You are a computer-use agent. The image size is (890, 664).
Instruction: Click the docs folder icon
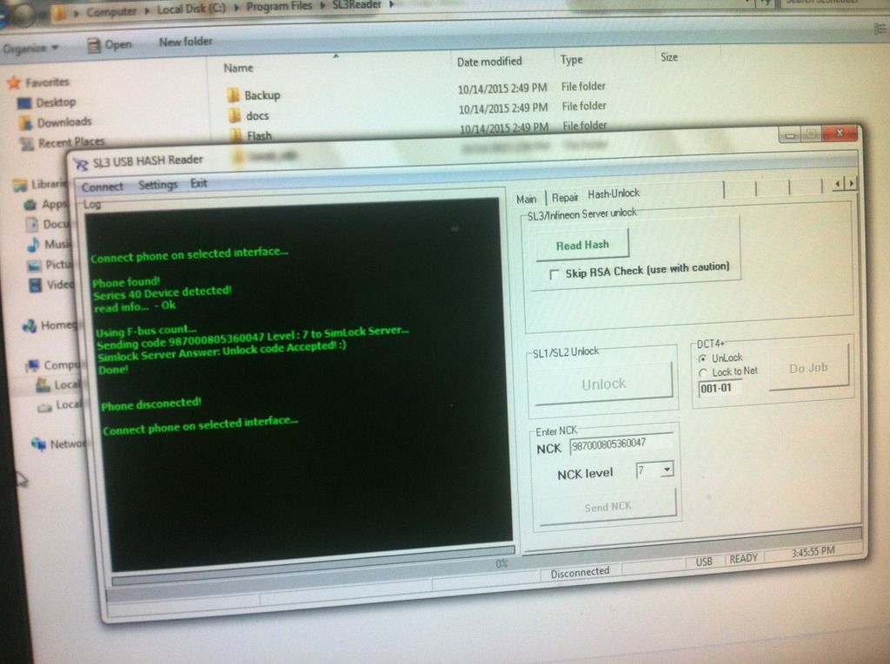(234, 115)
